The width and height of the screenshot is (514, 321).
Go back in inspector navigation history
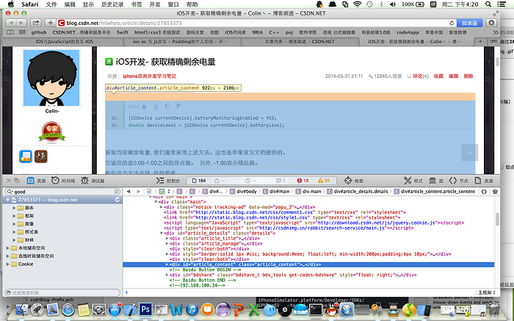tap(128, 192)
